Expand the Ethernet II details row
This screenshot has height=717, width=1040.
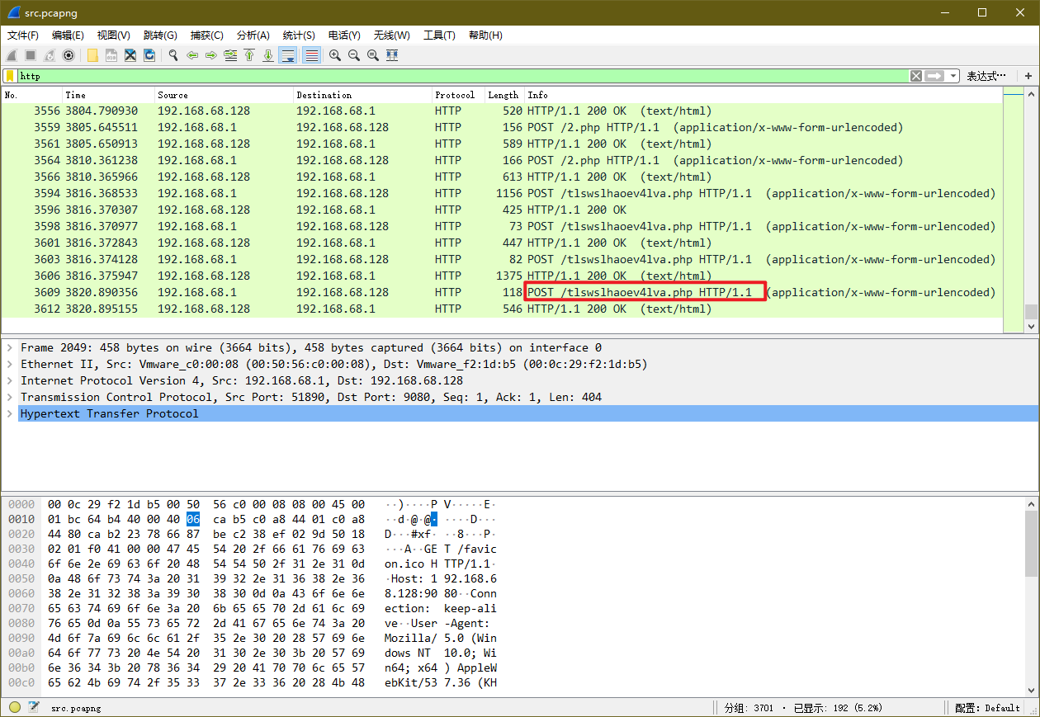pyautogui.click(x=9, y=364)
